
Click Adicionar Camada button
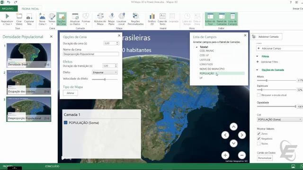(x=267, y=37)
